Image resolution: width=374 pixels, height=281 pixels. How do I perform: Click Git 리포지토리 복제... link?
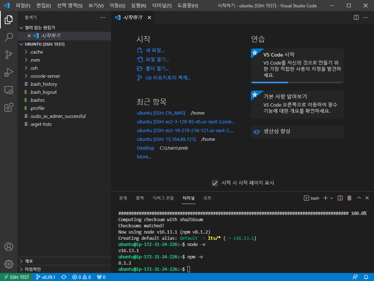(x=164, y=78)
